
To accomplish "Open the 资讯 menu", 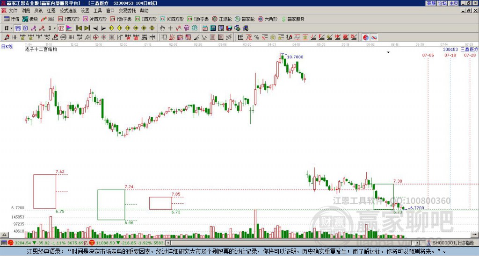I will (x=38, y=11).
